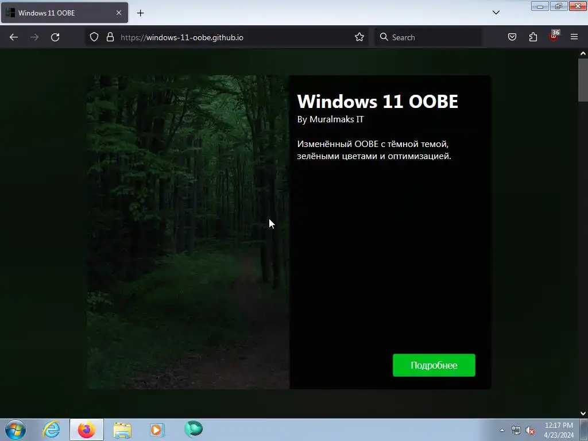The height and width of the screenshot is (441, 588).
Task: Open the Windows Start menu
Action: click(x=16, y=430)
